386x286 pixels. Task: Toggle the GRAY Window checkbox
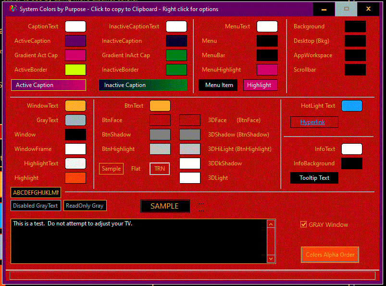[303, 224]
